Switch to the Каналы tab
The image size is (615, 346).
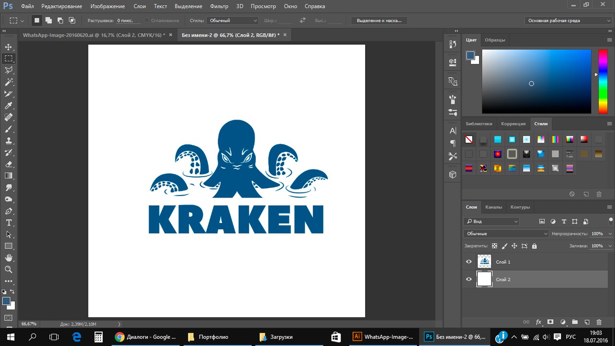pyautogui.click(x=493, y=207)
